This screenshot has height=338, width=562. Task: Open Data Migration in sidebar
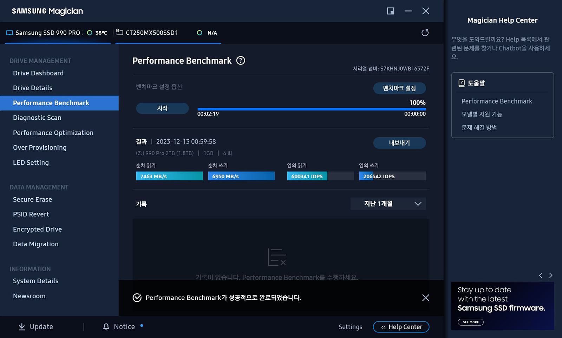[35, 244]
